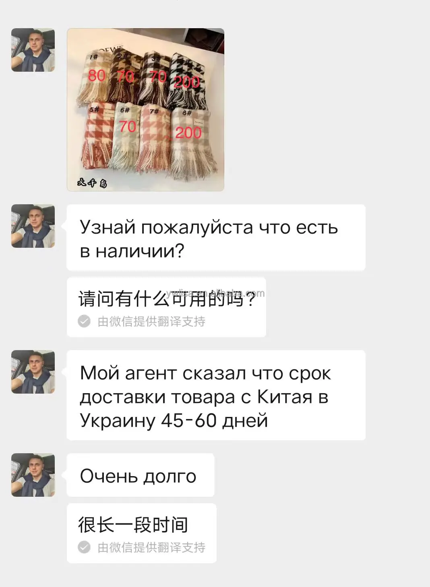Click the red 80 price on scarf 1#

point(97,75)
